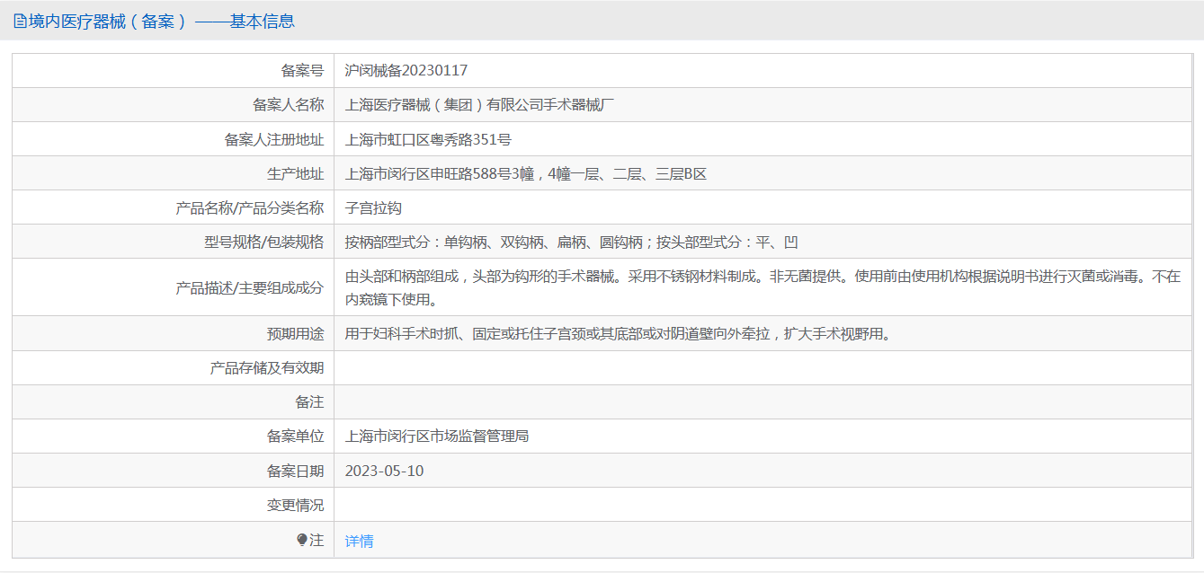
Task: Select address 上海市虹口区粤秀路351号
Action: (x=429, y=139)
